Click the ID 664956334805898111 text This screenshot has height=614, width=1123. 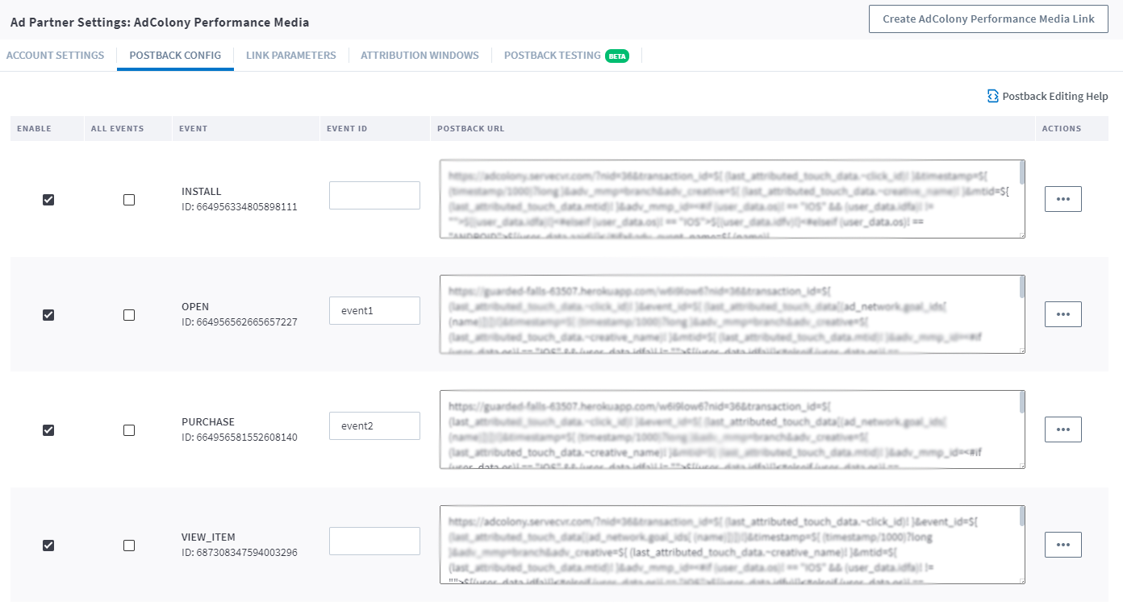pyautogui.click(x=240, y=207)
